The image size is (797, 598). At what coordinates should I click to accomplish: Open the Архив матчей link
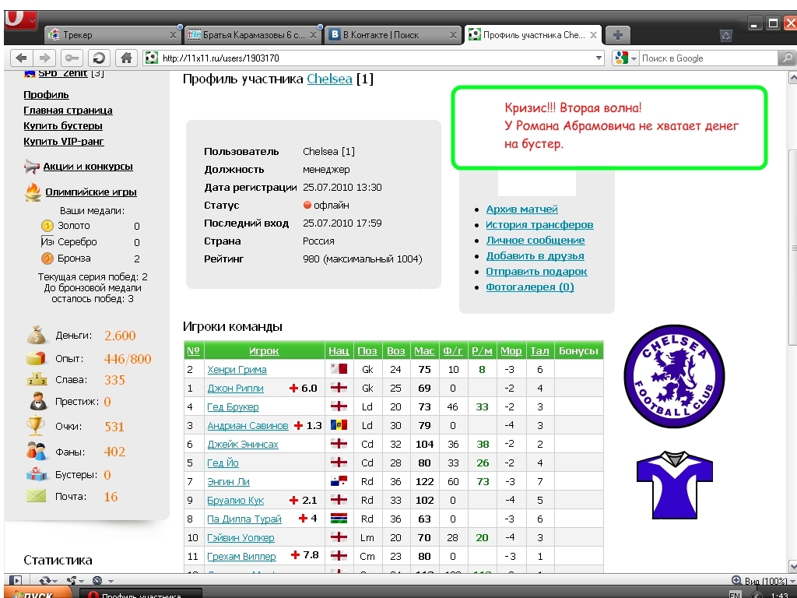[x=521, y=209]
